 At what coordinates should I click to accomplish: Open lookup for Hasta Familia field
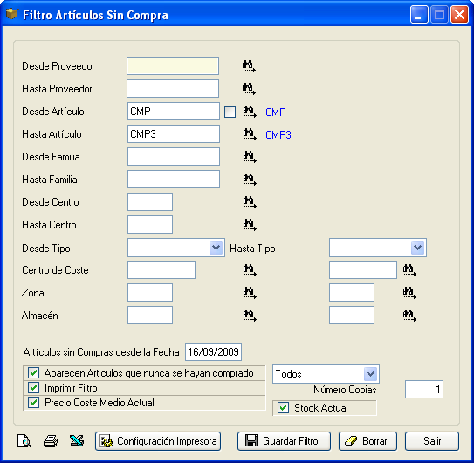click(x=250, y=180)
